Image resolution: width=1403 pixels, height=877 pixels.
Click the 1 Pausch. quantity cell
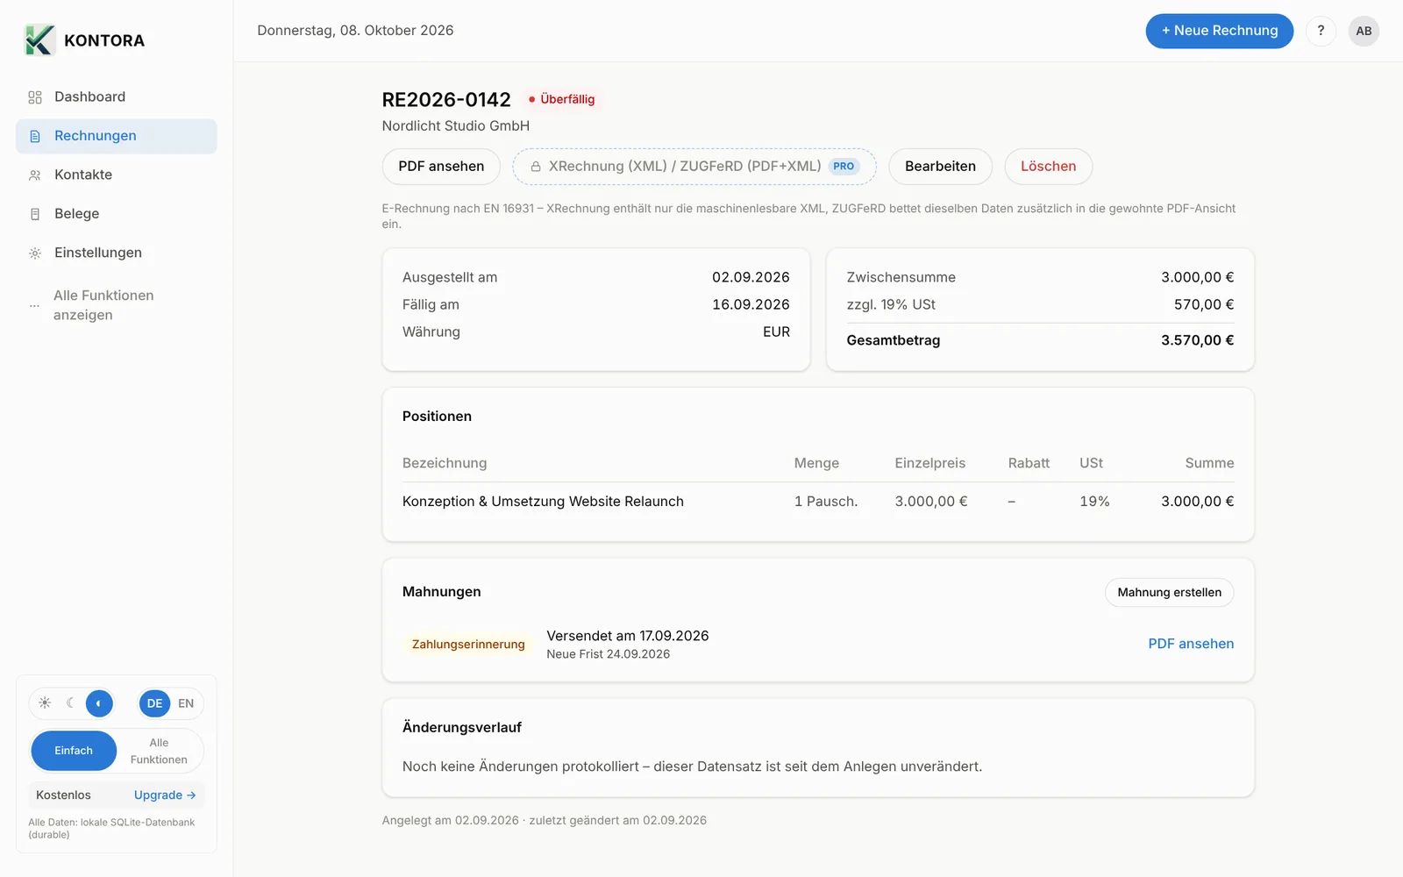pos(826,502)
